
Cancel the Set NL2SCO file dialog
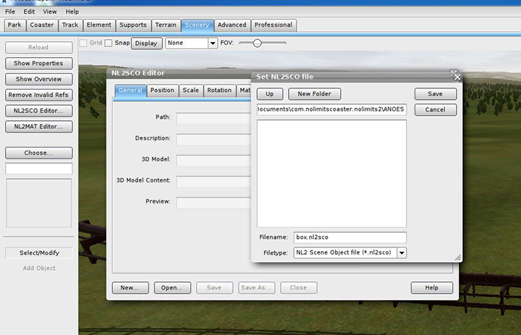(435, 110)
